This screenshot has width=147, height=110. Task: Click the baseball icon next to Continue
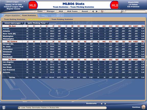[143, 107]
